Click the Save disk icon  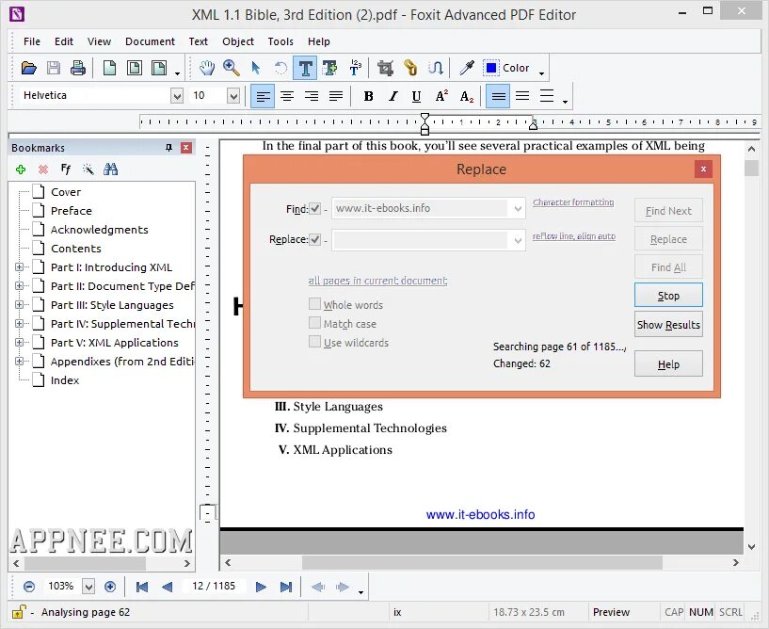[54, 68]
